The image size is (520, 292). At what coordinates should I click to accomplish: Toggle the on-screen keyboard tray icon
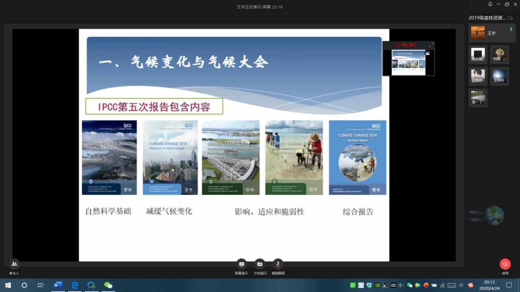click(452, 285)
